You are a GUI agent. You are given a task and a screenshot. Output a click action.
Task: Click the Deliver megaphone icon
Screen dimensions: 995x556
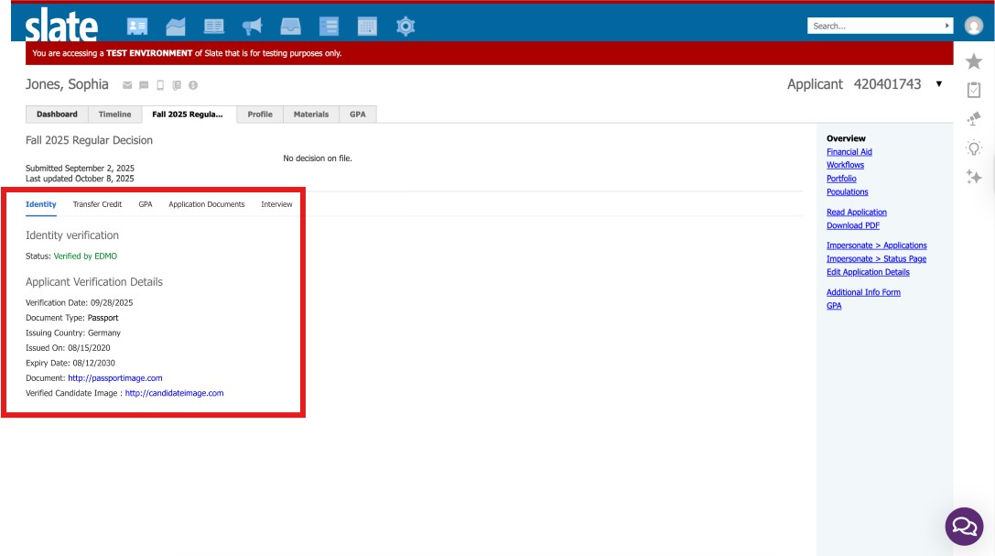251,26
